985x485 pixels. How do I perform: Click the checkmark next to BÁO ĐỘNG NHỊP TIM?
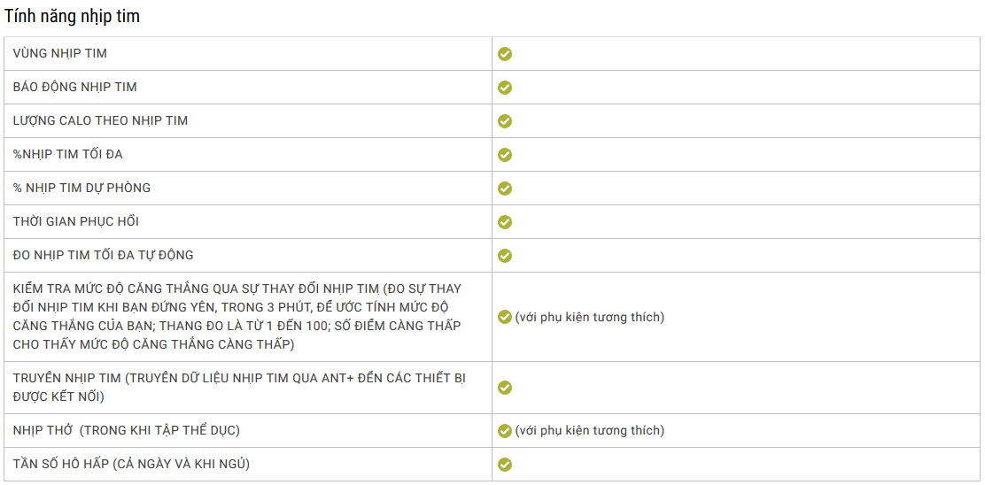pyautogui.click(x=504, y=88)
